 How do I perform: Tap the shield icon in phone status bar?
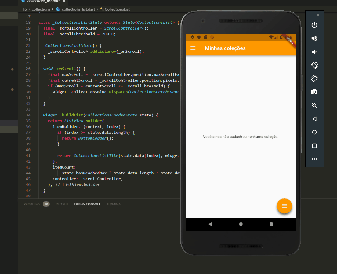pos(199,37)
